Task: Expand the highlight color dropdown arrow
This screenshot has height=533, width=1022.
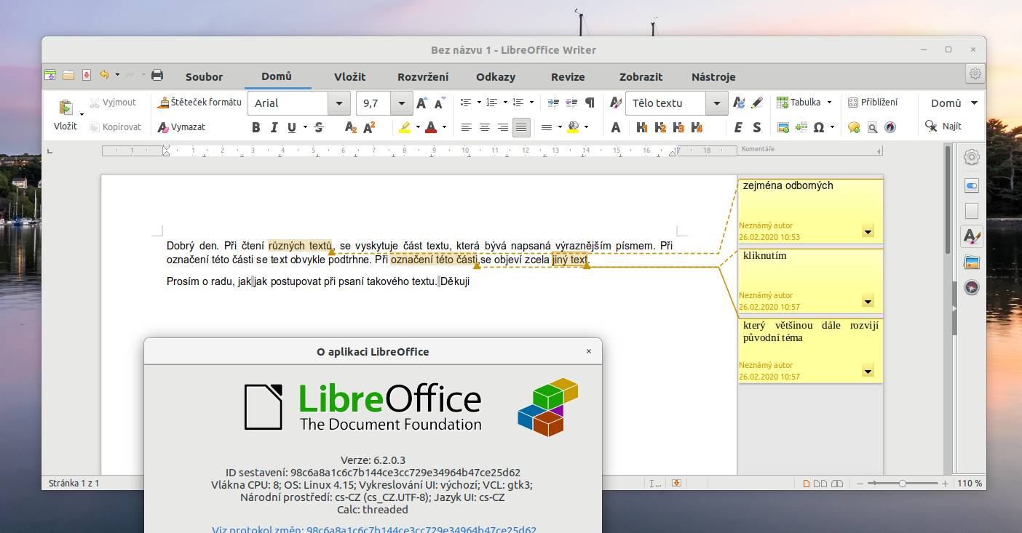Action: (x=418, y=127)
